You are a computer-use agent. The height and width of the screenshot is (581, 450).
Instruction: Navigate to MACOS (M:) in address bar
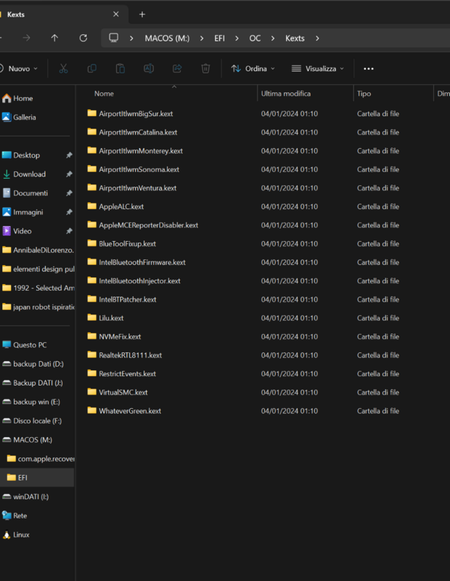click(x=167, y=38)
